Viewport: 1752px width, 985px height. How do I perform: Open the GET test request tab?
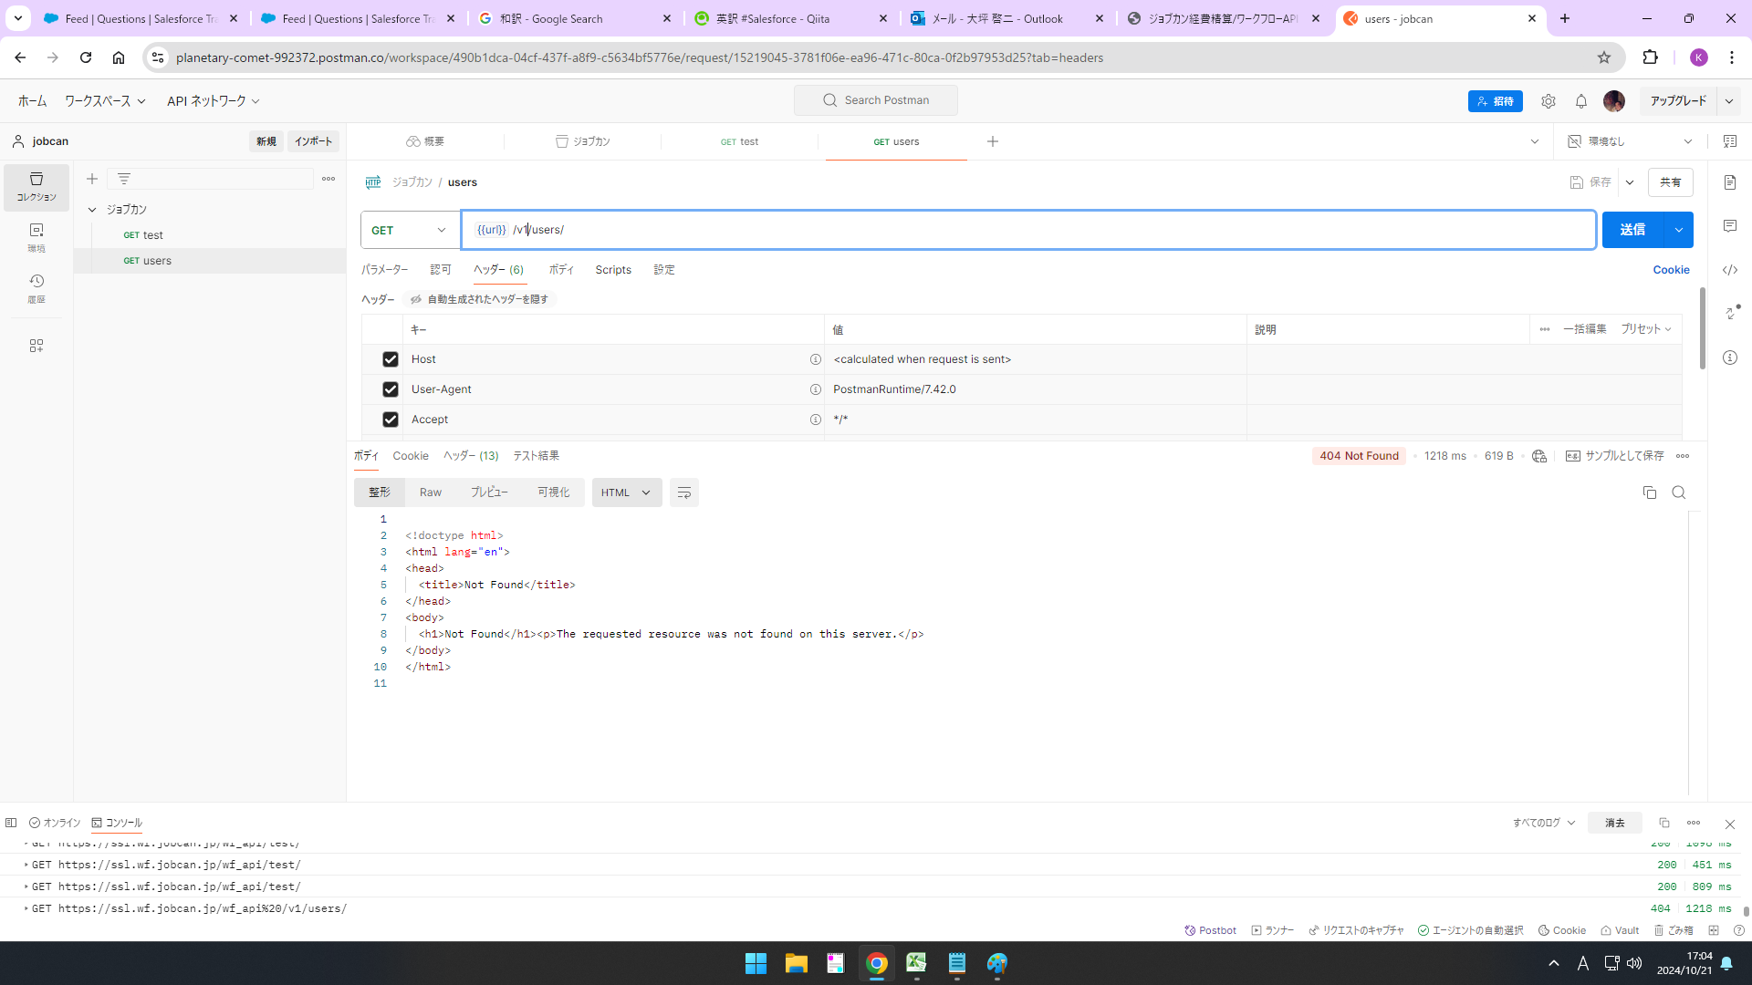point(740,141)
